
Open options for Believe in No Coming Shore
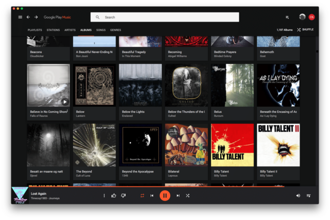[x=68, y=111]
